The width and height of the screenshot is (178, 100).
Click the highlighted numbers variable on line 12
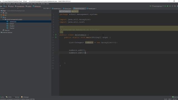[x=89, y=42]
